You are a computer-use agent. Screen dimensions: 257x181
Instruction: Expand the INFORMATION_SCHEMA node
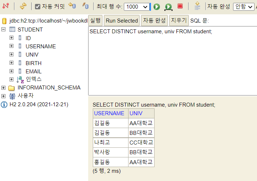[x=3, y=88]
